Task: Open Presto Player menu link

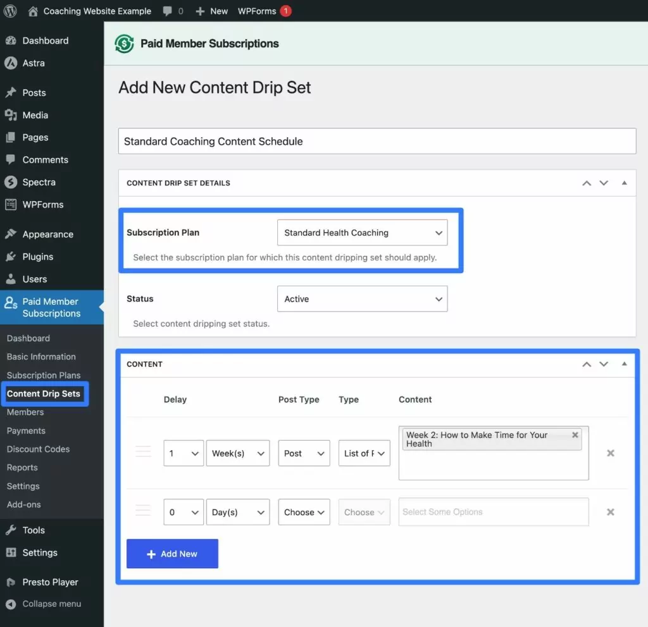Action: tap(51, 582)
